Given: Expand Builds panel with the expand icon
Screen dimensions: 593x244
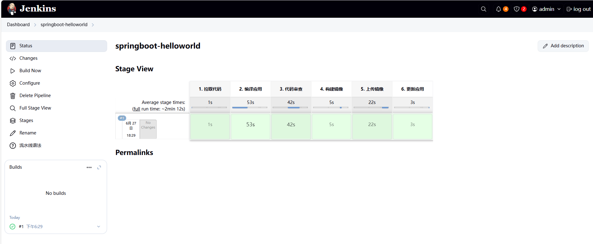Looking at the screenshot, I should point(99,167).
